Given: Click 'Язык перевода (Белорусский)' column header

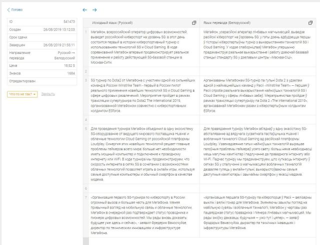Looking at the screenshot, I should pos(226,23).
